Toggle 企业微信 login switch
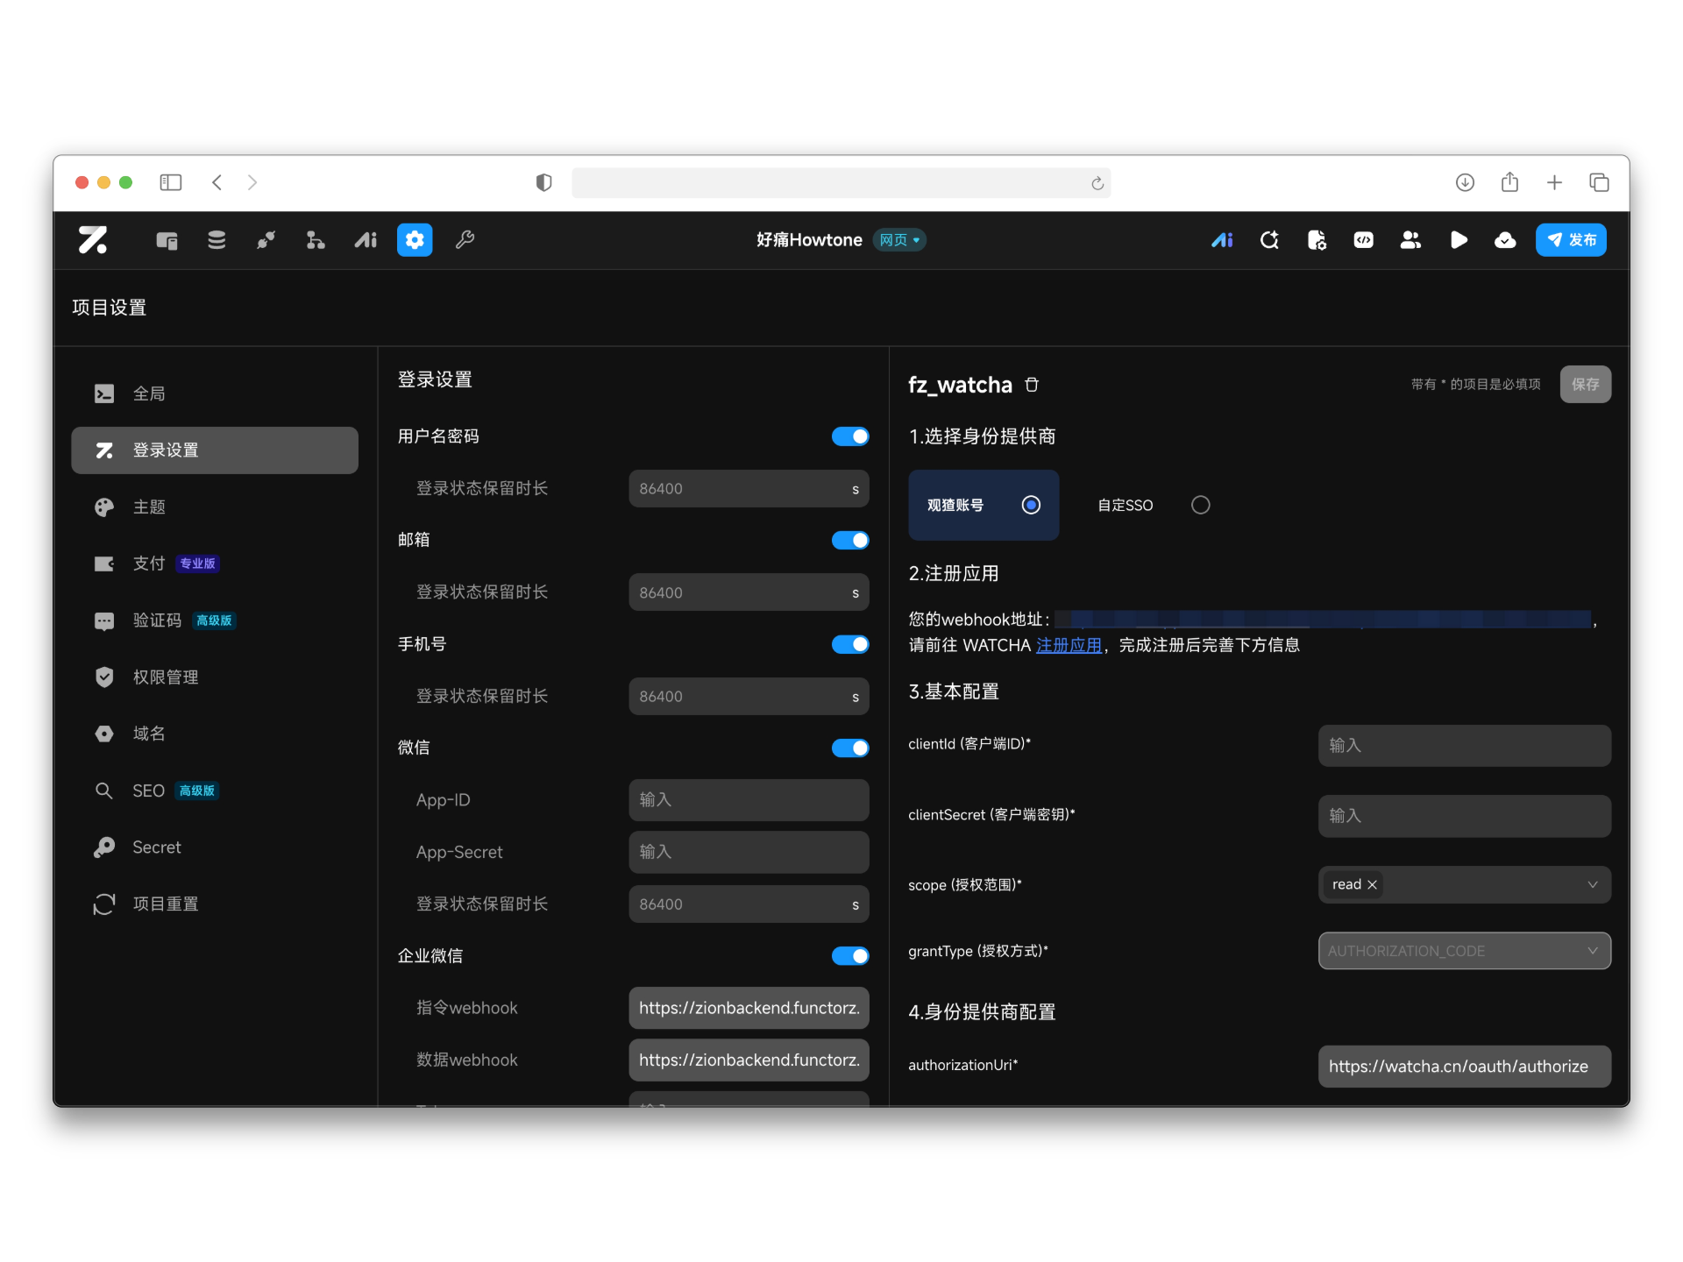The image size is (1683, 1262). (x=850, y=955)
